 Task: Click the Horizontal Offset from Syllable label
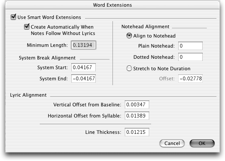click(85, 116)
